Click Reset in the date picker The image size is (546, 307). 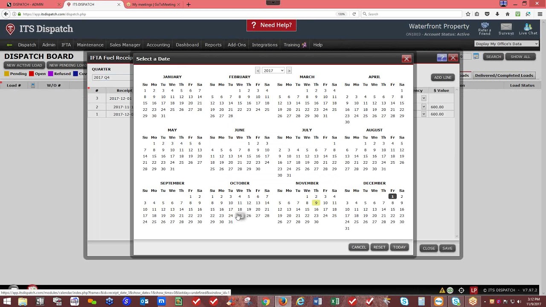point(379,247)
